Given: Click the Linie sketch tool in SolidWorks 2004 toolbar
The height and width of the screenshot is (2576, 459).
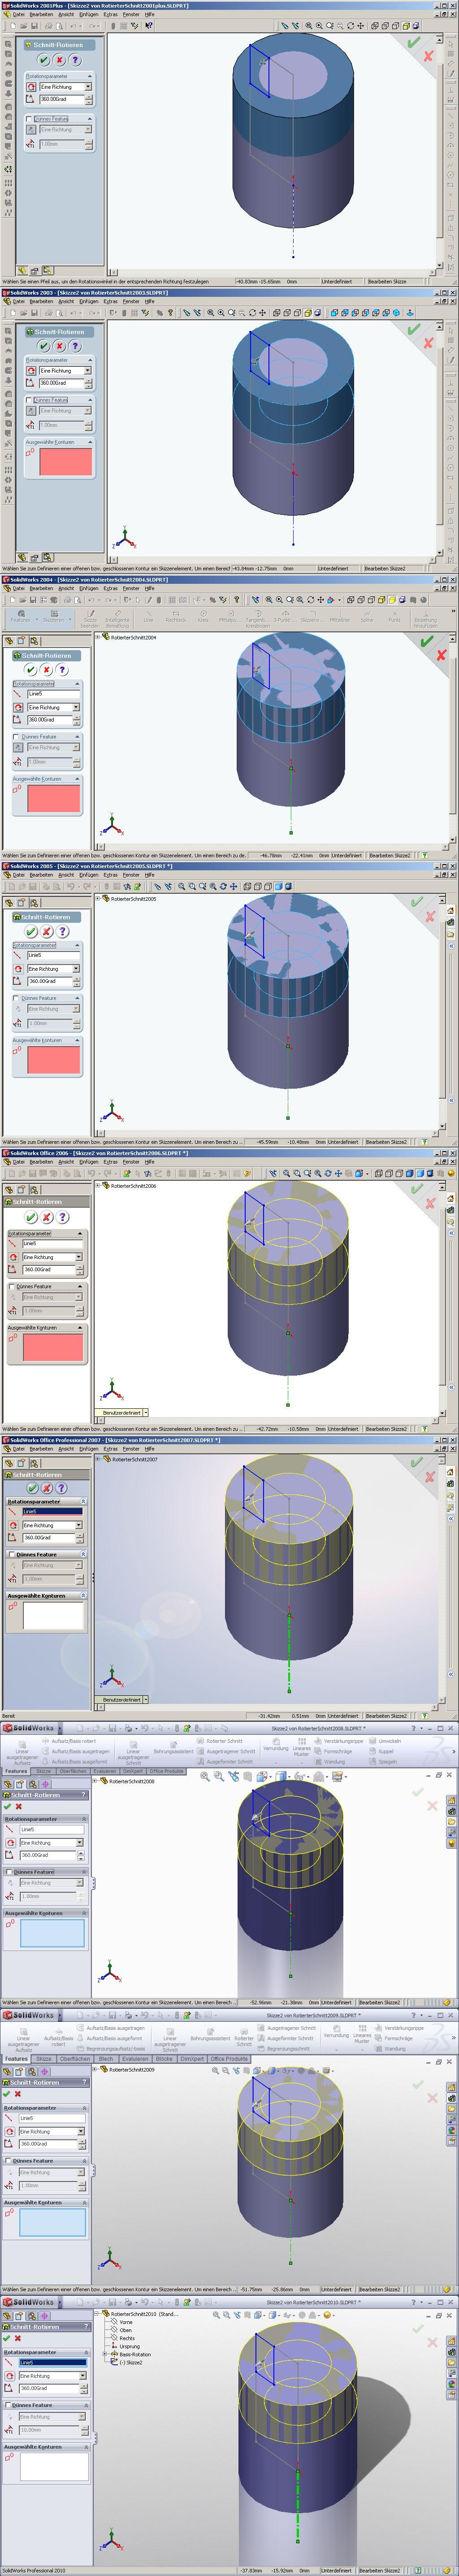Looking at the screenshot, I should coord(148,616).
